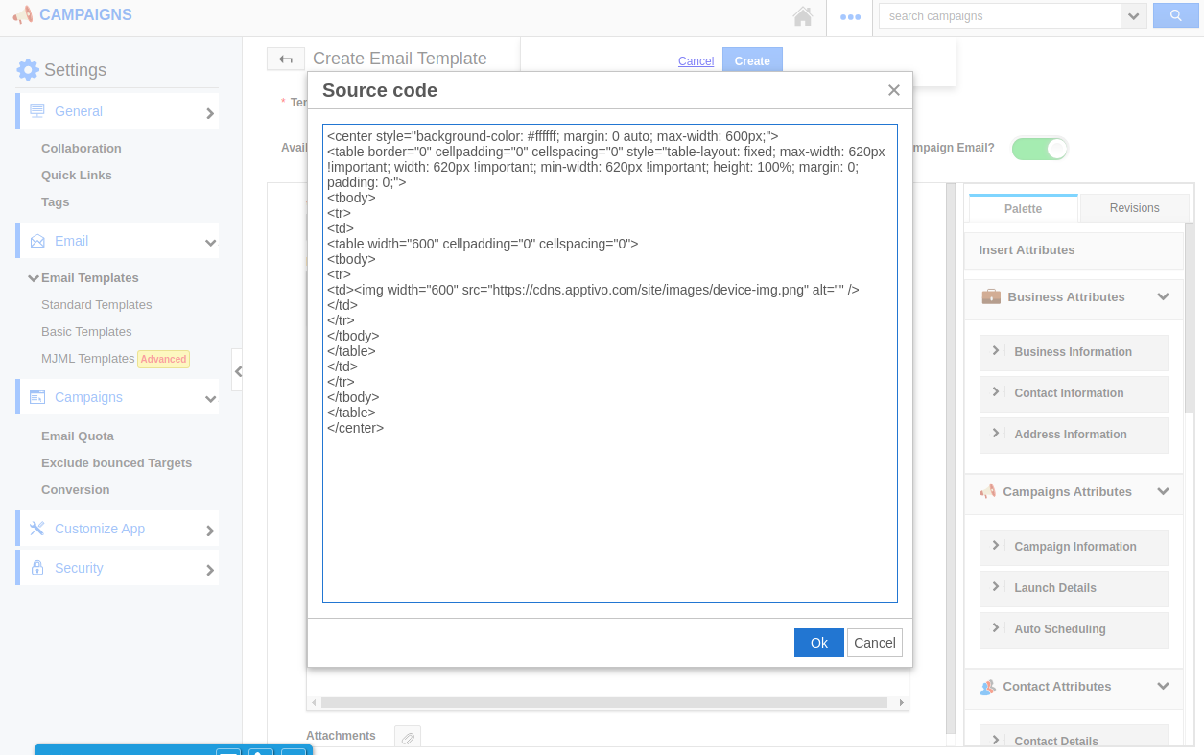
Task: Expand the Security section
Action: tap(210, 570)
